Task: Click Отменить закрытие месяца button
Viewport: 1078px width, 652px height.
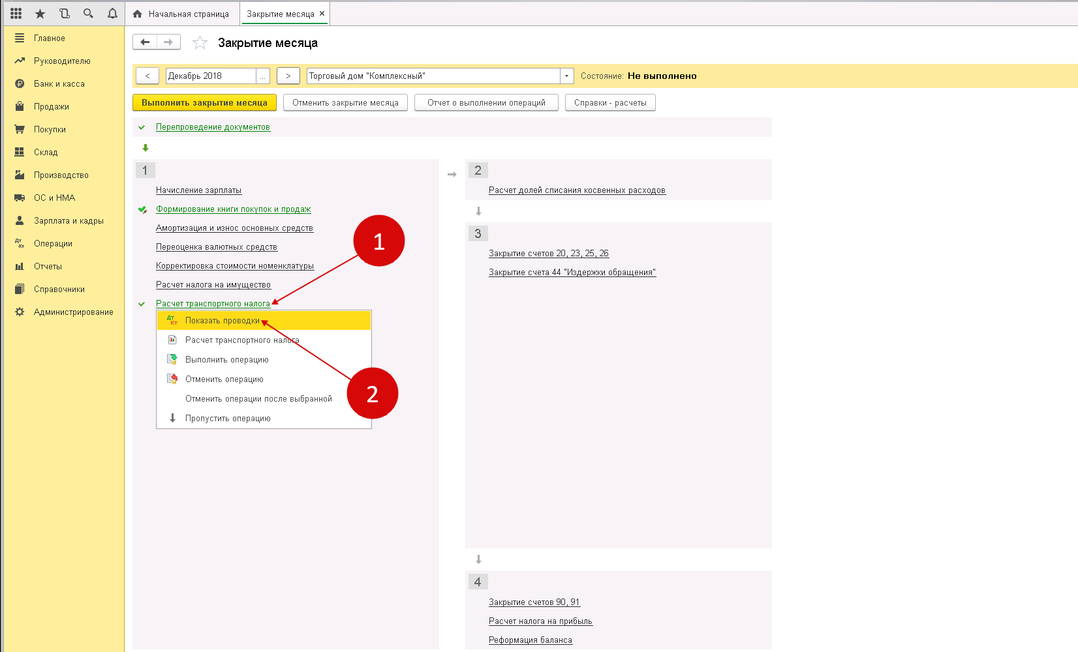Action: [x=345, y=103]
